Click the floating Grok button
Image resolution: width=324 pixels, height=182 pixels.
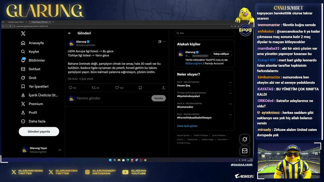pos(245,139)
